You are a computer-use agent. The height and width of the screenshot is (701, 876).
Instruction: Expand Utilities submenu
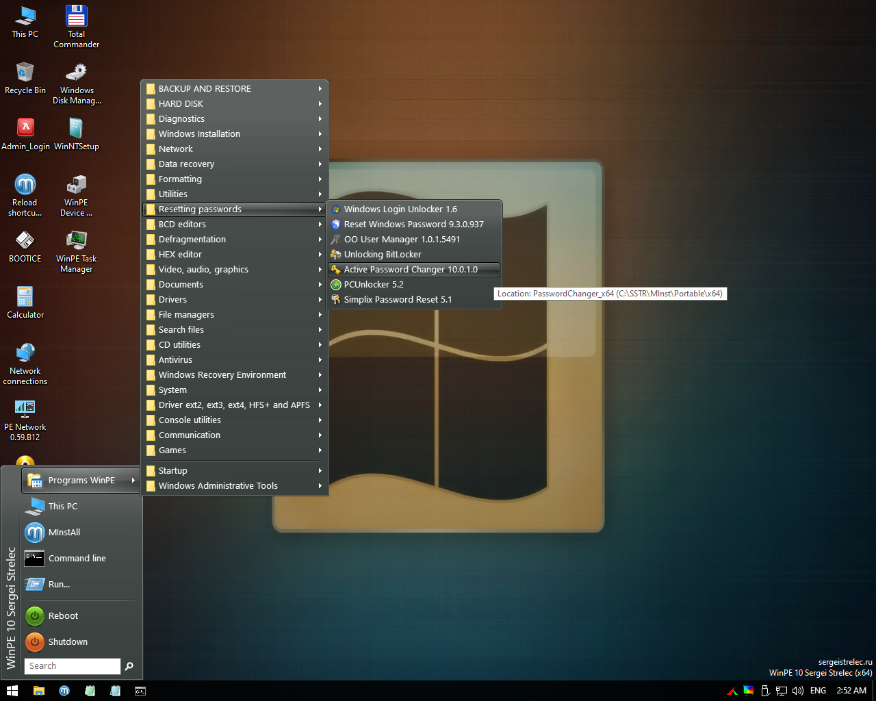coord(234,194)
